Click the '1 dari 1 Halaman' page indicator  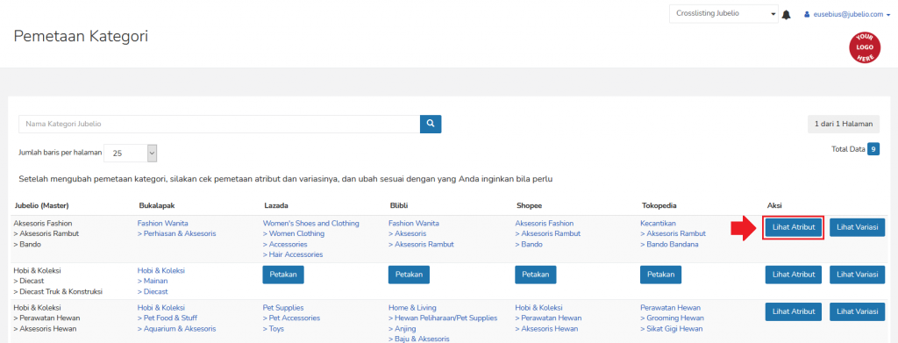[844, 124]
